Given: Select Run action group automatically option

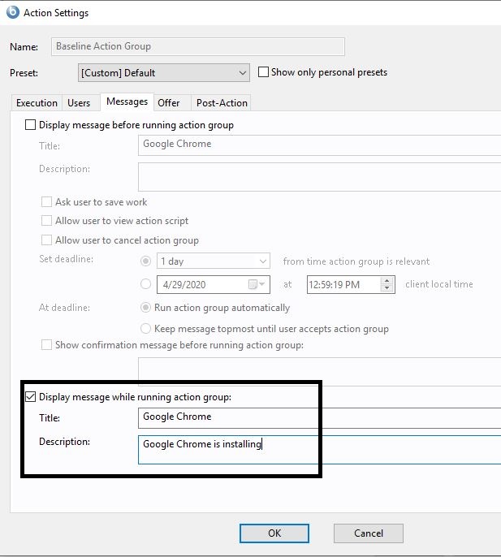Looking at the screenshot, I should coord(145,307).
